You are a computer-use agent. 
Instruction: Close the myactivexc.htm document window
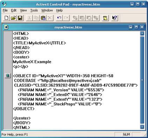(142, 27)
